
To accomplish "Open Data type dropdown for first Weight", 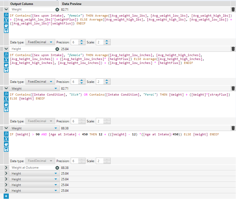I will [x=40, y=42].
